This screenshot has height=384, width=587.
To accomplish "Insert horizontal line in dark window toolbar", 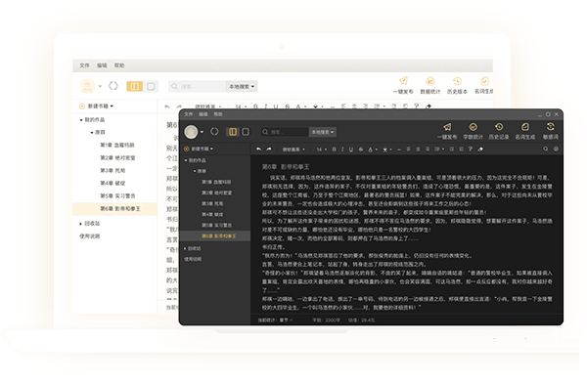I will 399,149.
